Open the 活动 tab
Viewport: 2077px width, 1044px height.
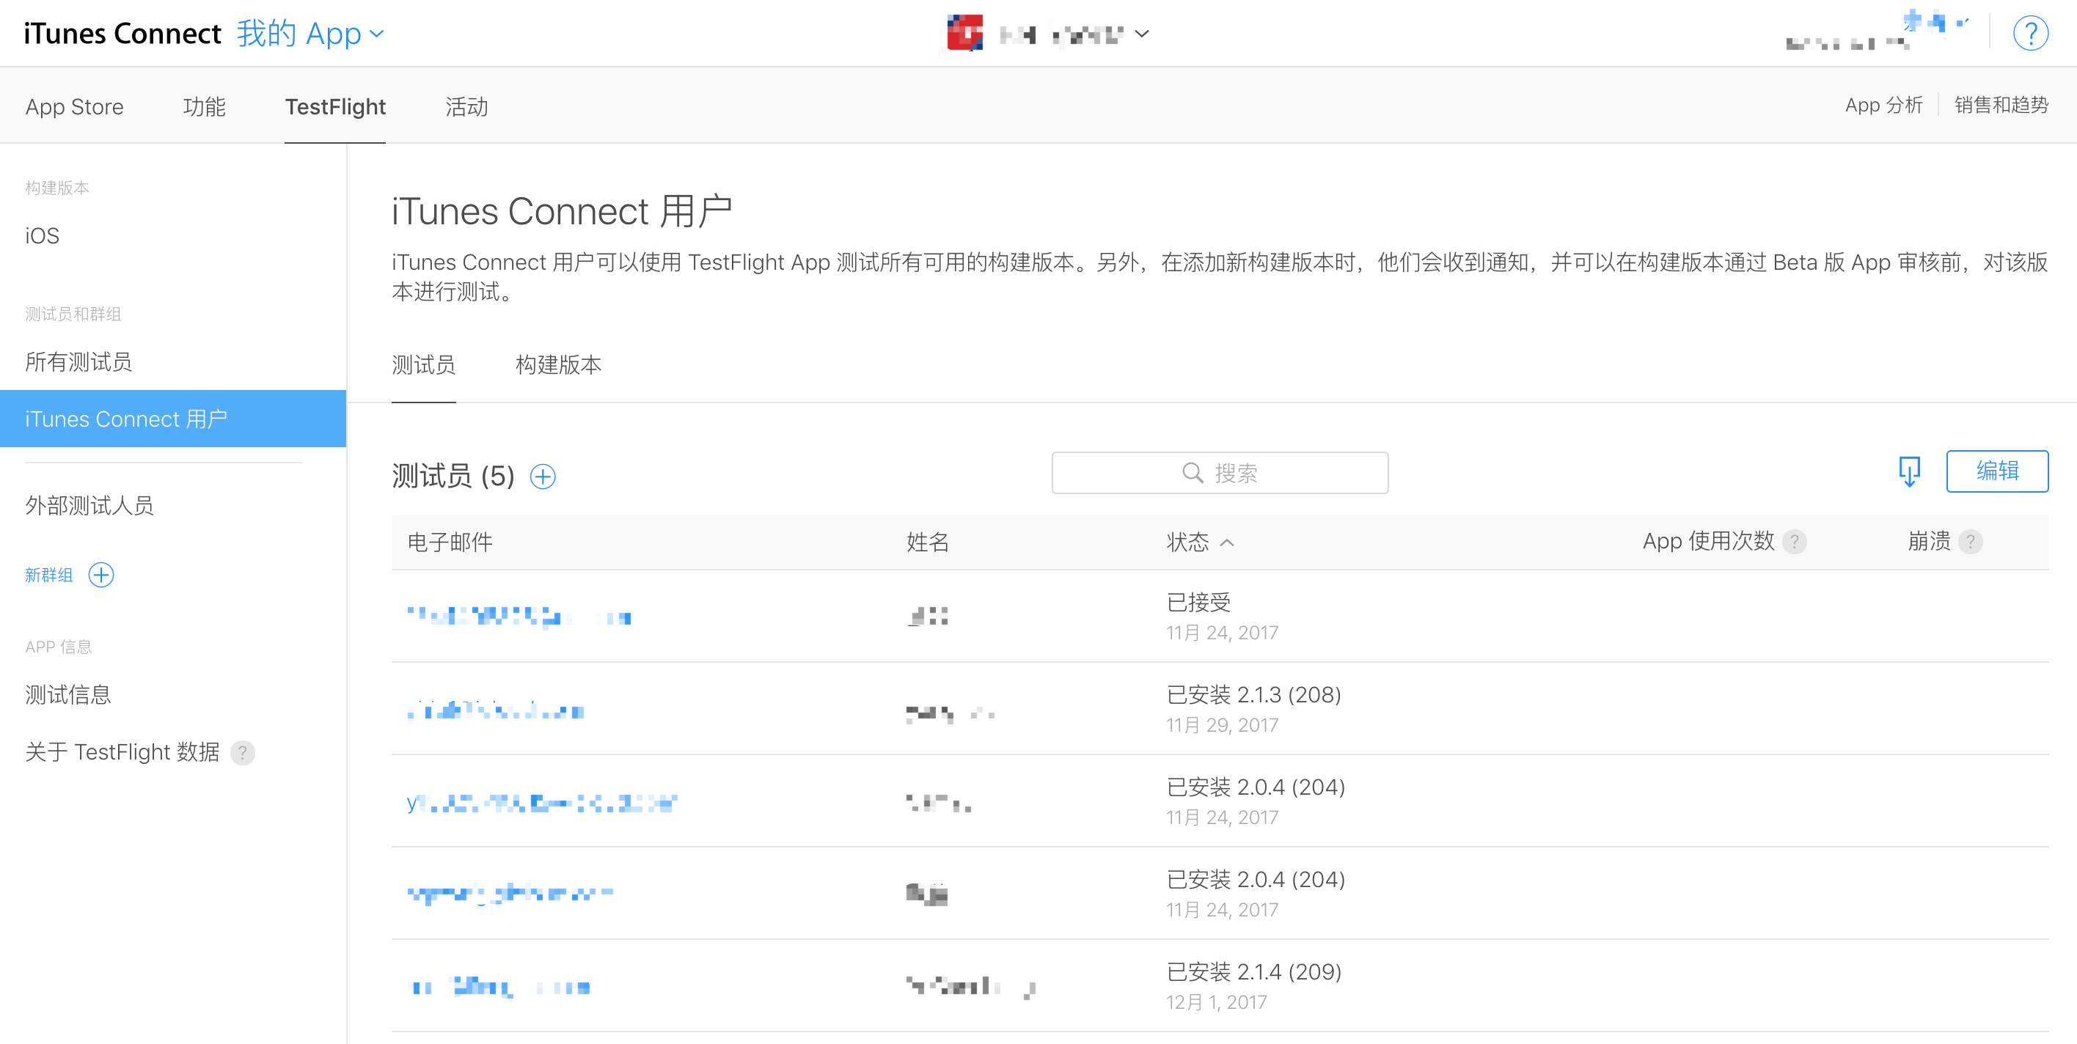466,106
